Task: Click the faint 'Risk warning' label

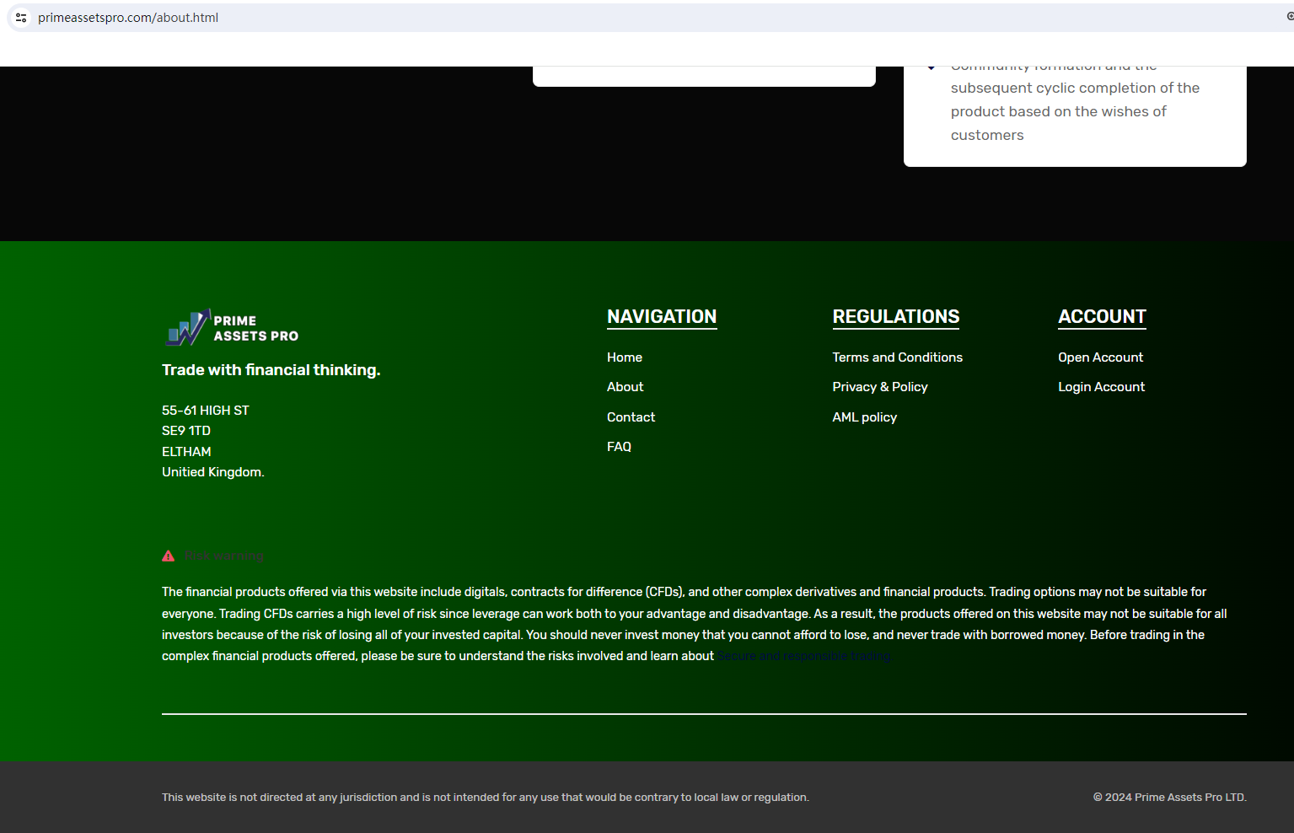Action: click(224, 556)
